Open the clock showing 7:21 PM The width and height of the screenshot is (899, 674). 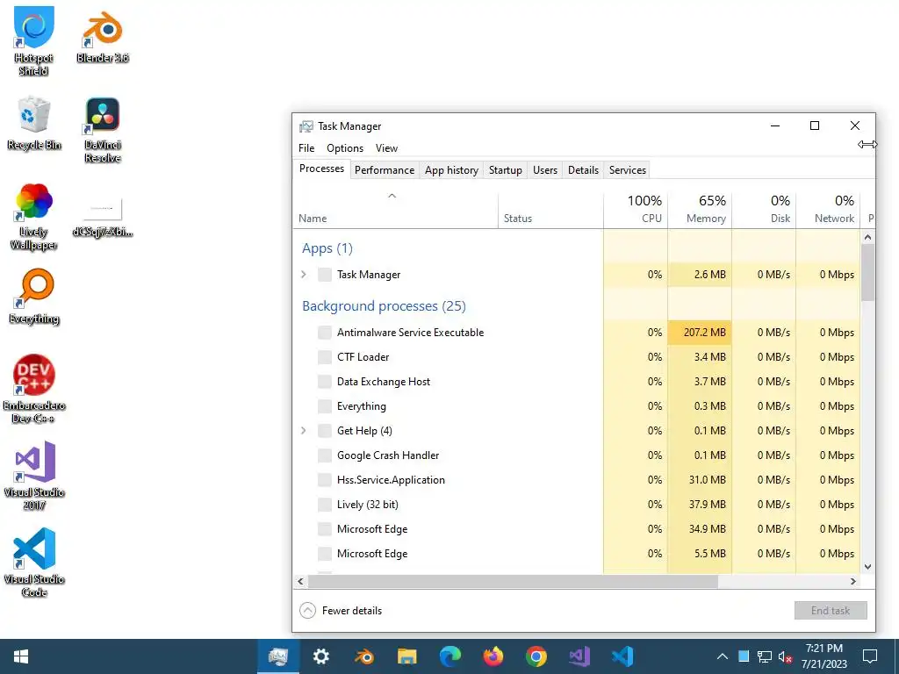coord(823,656)
